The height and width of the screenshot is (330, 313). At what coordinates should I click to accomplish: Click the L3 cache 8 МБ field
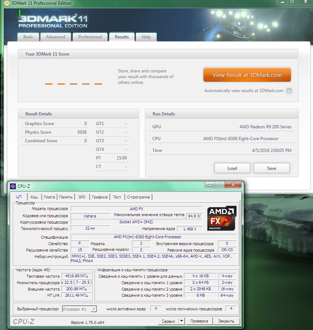coord(201,295)
